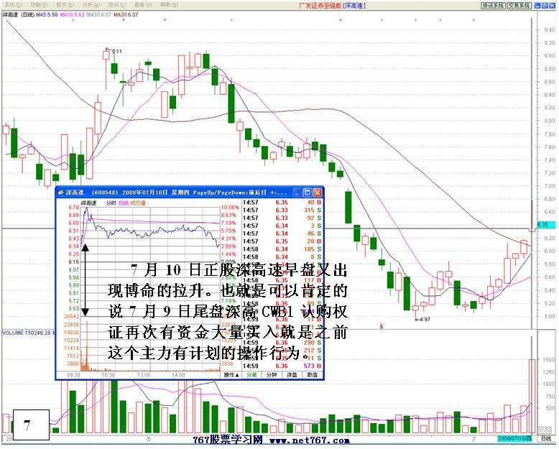Click the 日线 period label at bottom right

tap(545, 438)
